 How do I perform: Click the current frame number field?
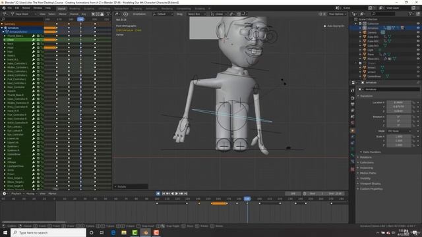coord(293,194)
